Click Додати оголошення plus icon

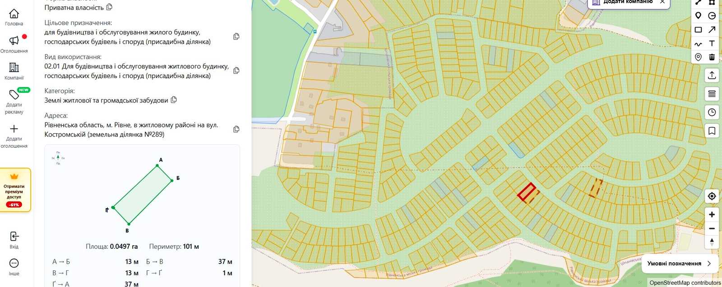pos(14,136)
